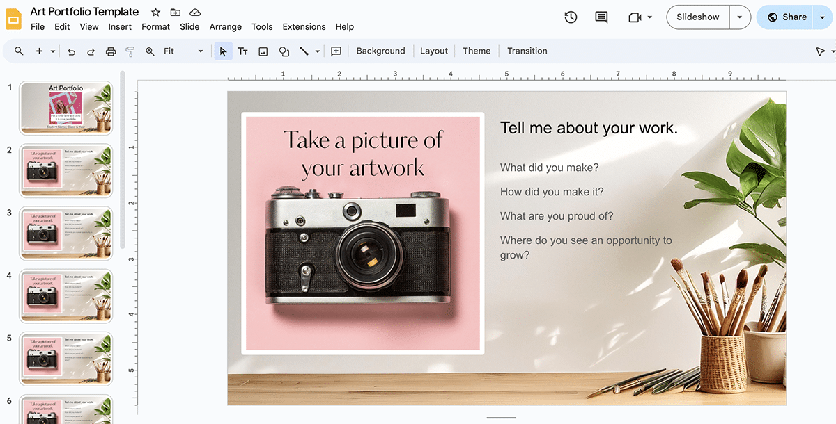Select the Text box tool
836x424 pixels.
pyautogui.click(x=242, y=51)
